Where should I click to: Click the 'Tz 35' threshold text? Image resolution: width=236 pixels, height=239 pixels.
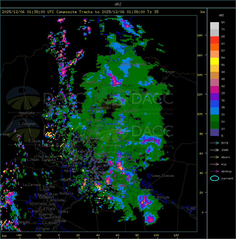pyautogui.click(x=153, y=12)
